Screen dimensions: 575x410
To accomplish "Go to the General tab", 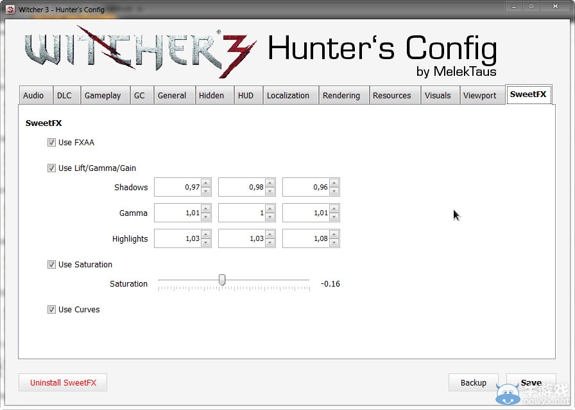I will pos(175,96).
